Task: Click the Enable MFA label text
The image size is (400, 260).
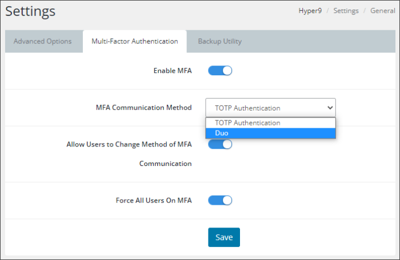Action: [x=173, y=71]
